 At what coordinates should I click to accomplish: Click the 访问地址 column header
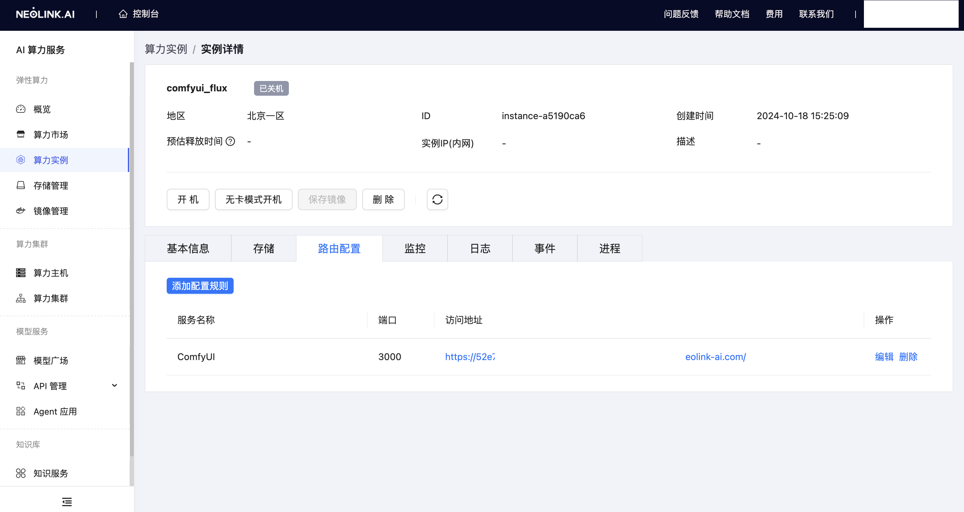(x=464, y=320)
